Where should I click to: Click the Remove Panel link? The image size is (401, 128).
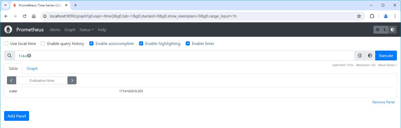pos(383,102)
